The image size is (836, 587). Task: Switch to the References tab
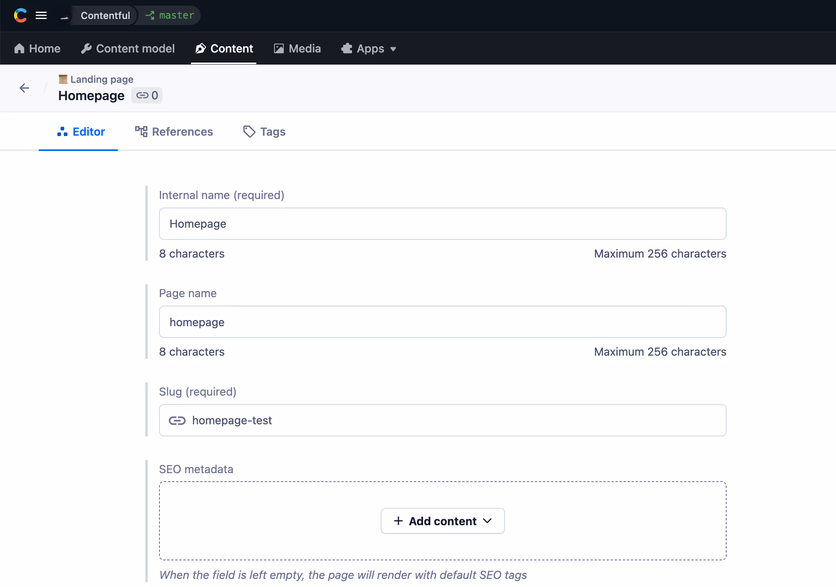pyautogui.click(x=174, y=132)
